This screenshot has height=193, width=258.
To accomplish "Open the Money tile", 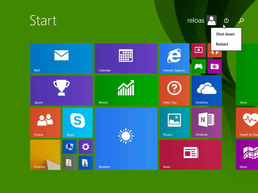I will click(x=126, y=90).
